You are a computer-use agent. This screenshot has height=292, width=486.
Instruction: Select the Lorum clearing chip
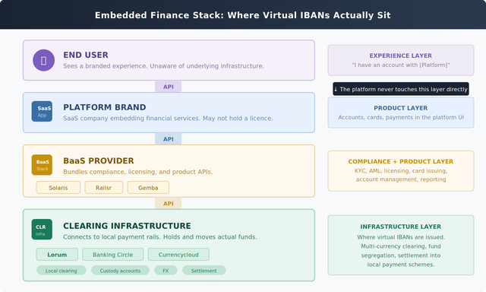[x=57, y=255]
